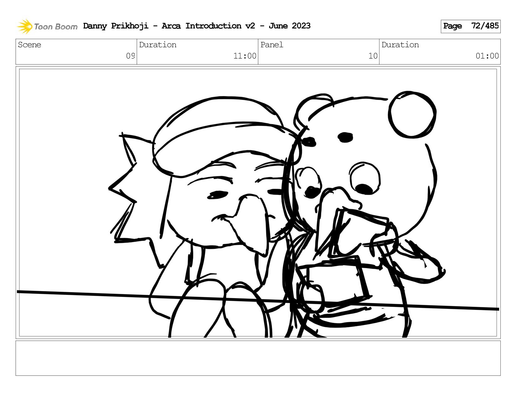
Task: Click the panel duration value '01:00'
Action: click(487, 56)
